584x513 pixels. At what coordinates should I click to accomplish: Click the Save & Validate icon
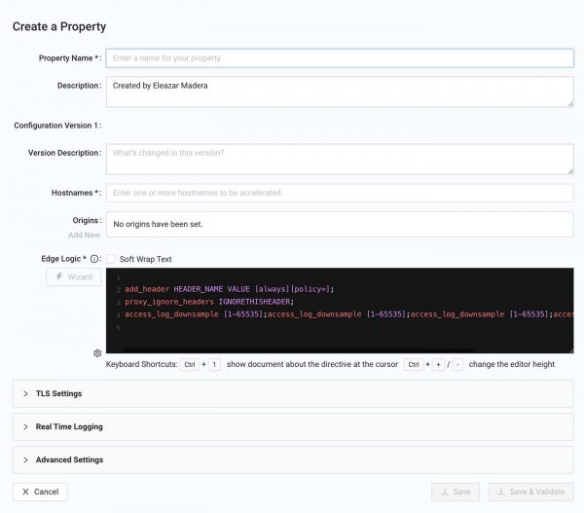tap(501, 492)
